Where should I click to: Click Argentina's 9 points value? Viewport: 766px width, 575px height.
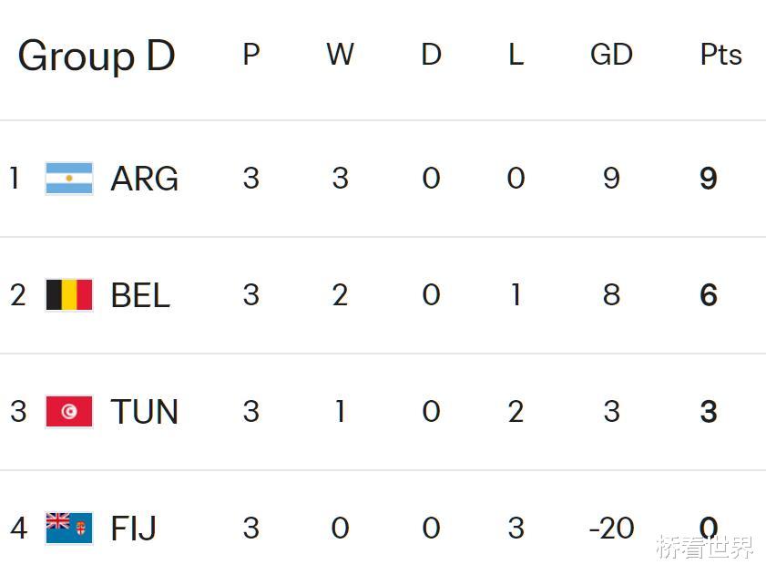click(709, 179)
